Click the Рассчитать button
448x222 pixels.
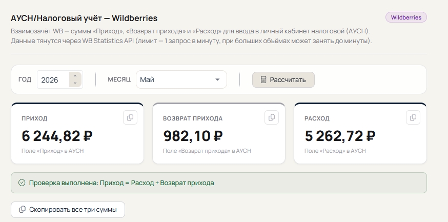click(283, 79)
